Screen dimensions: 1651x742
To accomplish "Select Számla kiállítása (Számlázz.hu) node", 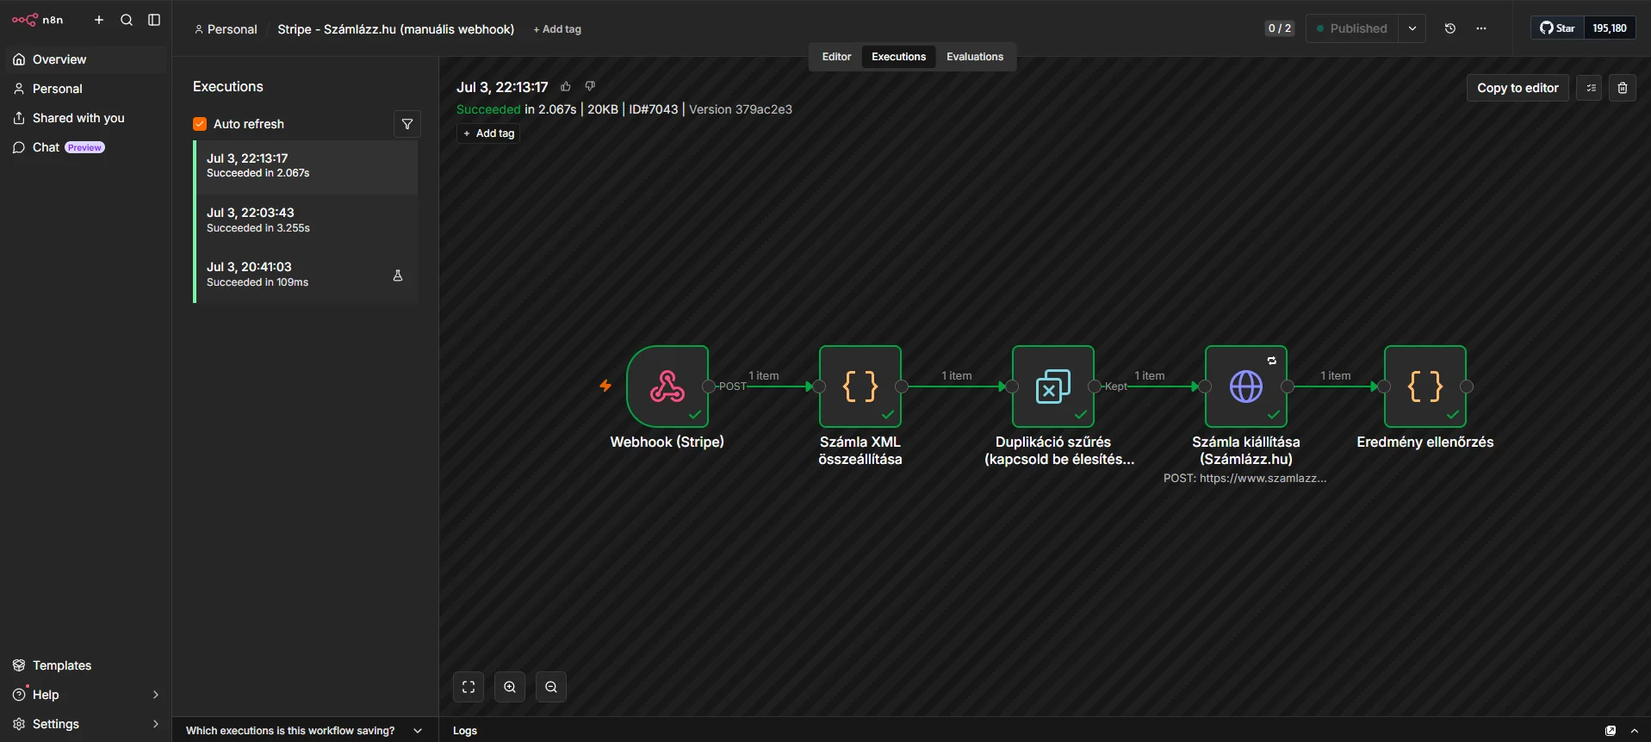I will (1246, 386).
